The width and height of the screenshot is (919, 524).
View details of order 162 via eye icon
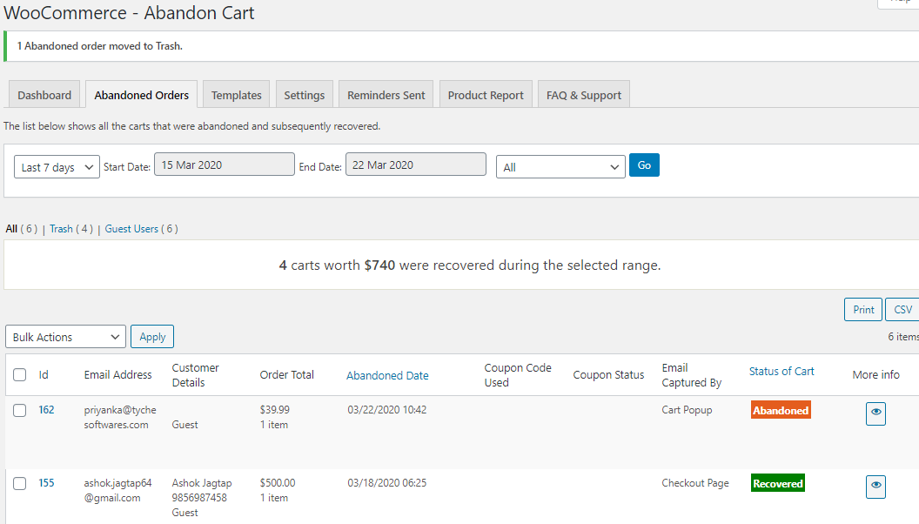(x=875, y=413)
